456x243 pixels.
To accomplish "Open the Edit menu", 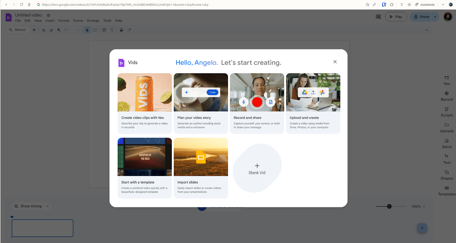I will point(27,21).
